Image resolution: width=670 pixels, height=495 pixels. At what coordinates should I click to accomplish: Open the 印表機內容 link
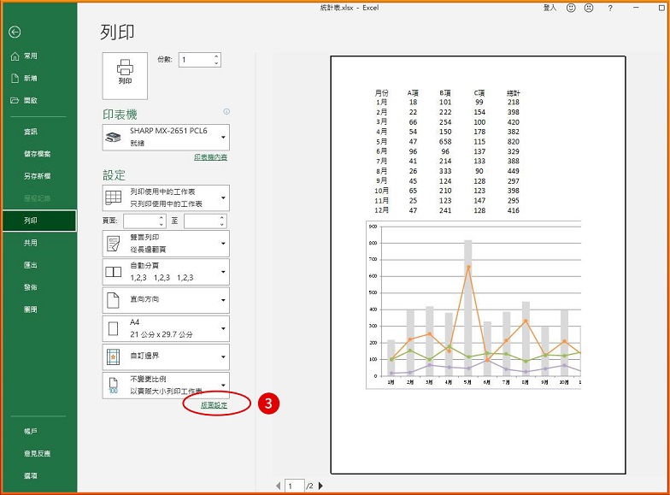(x=210, y=157)
